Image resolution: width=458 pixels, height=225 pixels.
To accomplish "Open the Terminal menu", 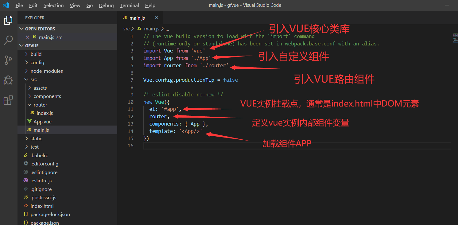I will (129, 6).
